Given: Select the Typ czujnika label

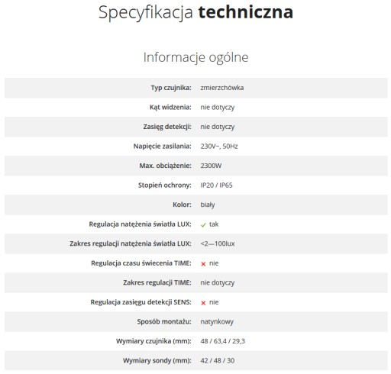Looking at the screenshot, I should 171,88.
